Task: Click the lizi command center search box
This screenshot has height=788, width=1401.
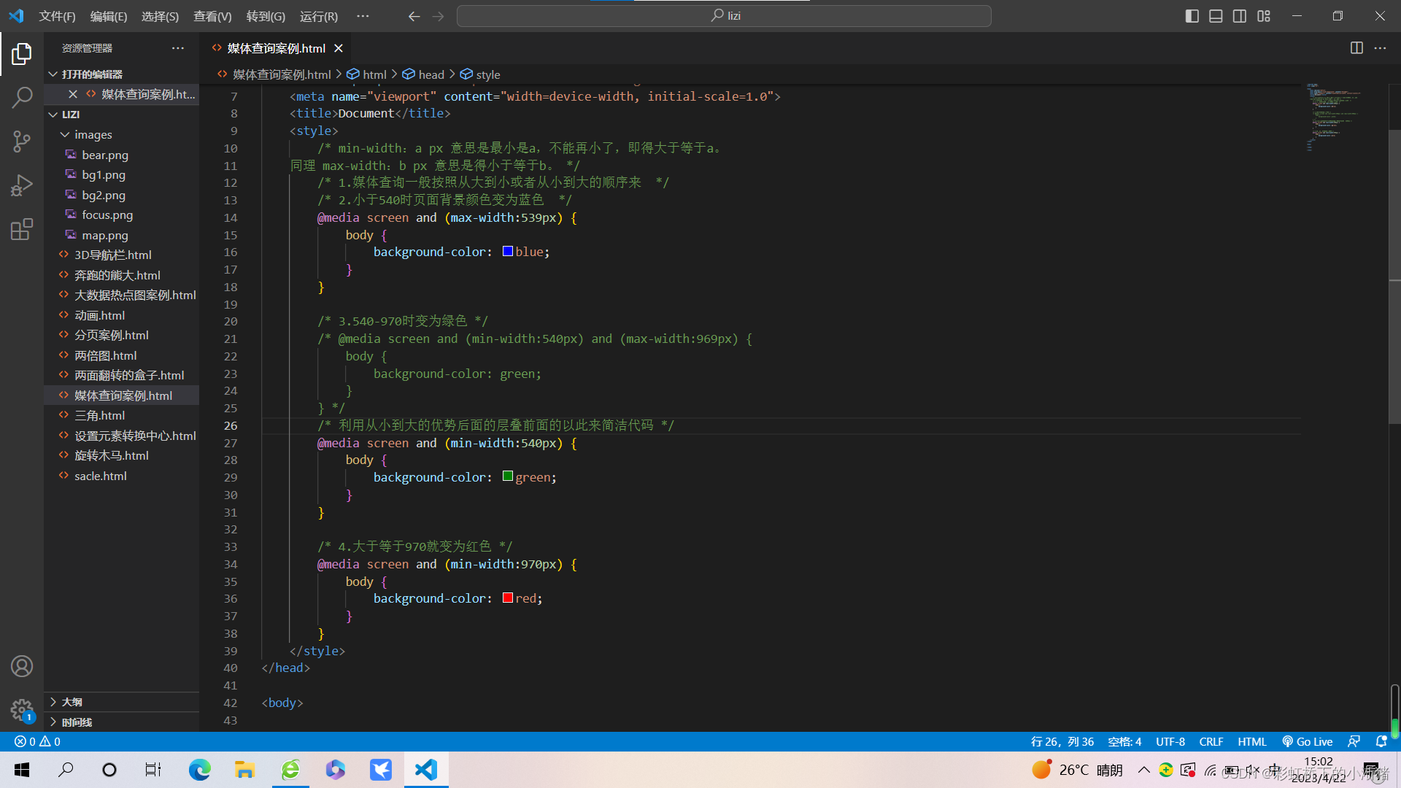Action: [724, 16]
